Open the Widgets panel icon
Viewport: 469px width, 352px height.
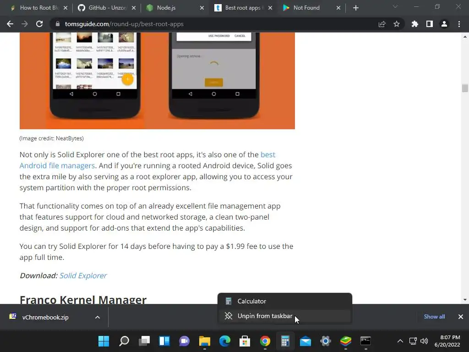(164, 341)
